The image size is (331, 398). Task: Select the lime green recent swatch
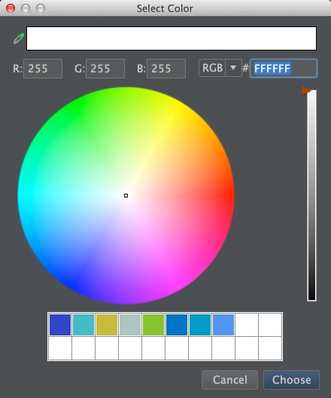click(x=153, y=325)
